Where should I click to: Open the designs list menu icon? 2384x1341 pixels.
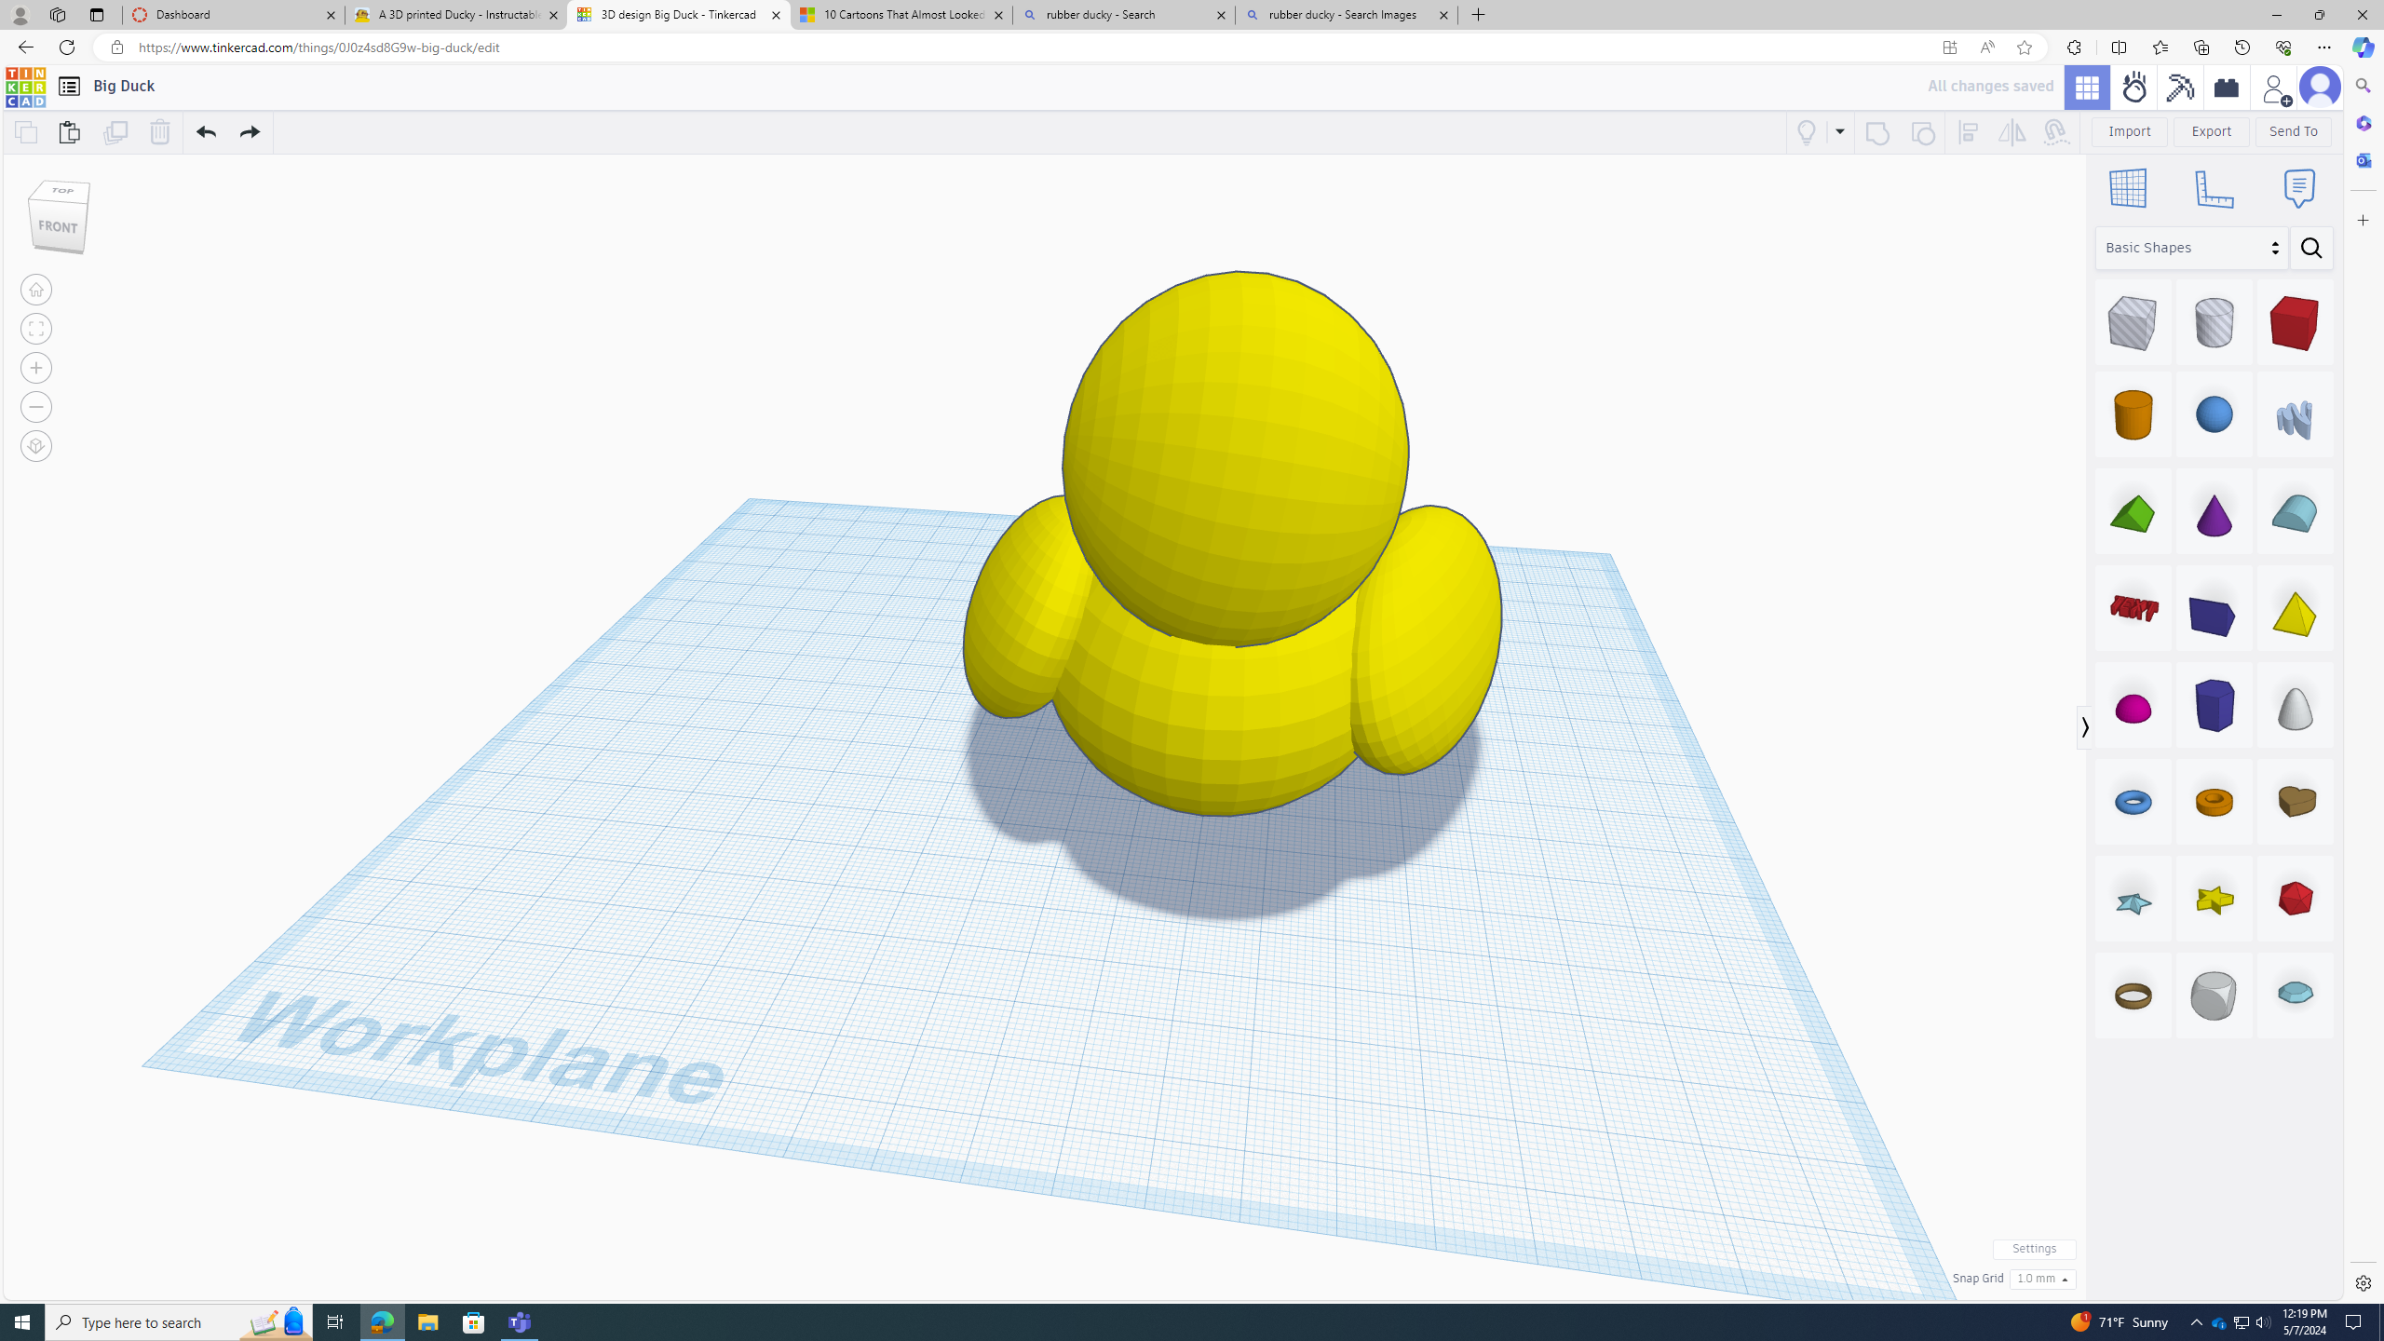pyautogui.click(x=69, y=87)
